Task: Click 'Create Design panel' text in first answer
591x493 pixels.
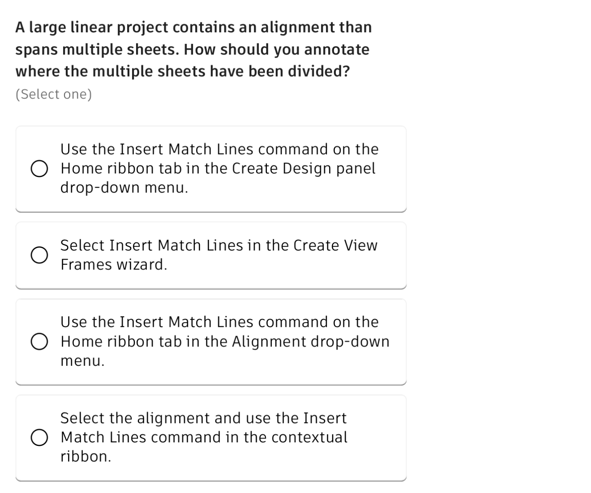Action: click(303, 169)
